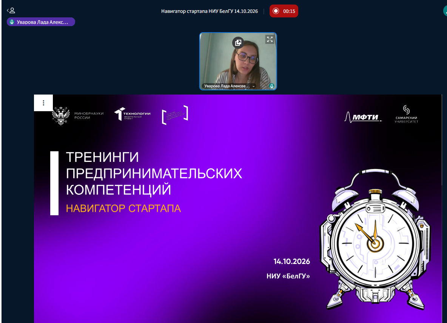Click the Самарский университет logo
This screenshot has width=447, height=323.
point(406,114)
